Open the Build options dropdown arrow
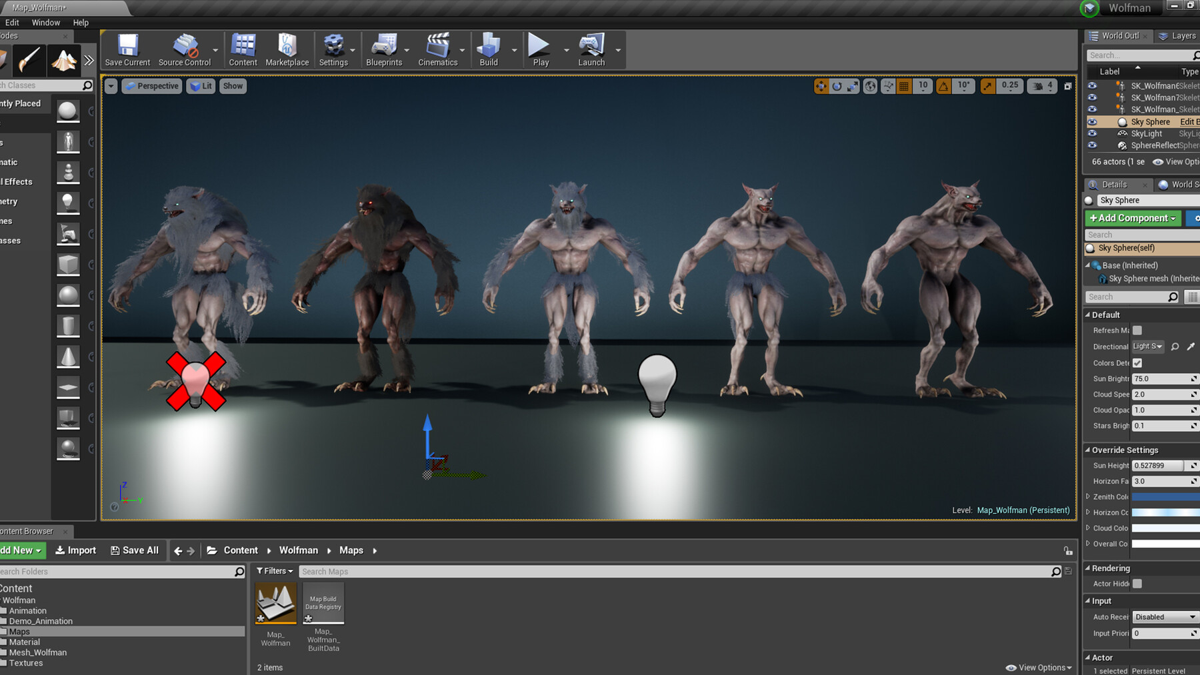Viewport: 1200px width, 675px height. (x=514, y=50)
